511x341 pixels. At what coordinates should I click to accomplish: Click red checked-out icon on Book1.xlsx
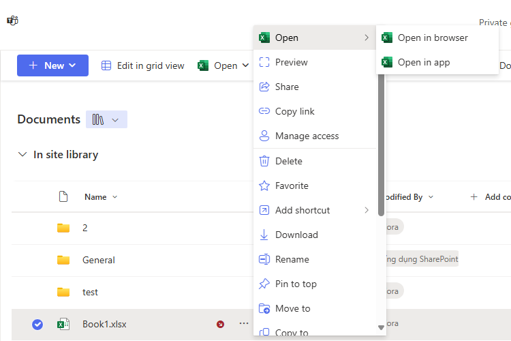220,324
